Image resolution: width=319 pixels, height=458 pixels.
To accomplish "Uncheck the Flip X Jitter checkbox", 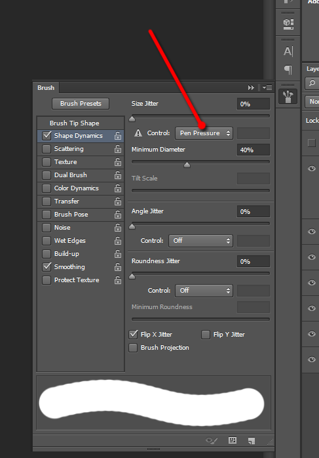I will pyautogui.click(x=133, y=335).
